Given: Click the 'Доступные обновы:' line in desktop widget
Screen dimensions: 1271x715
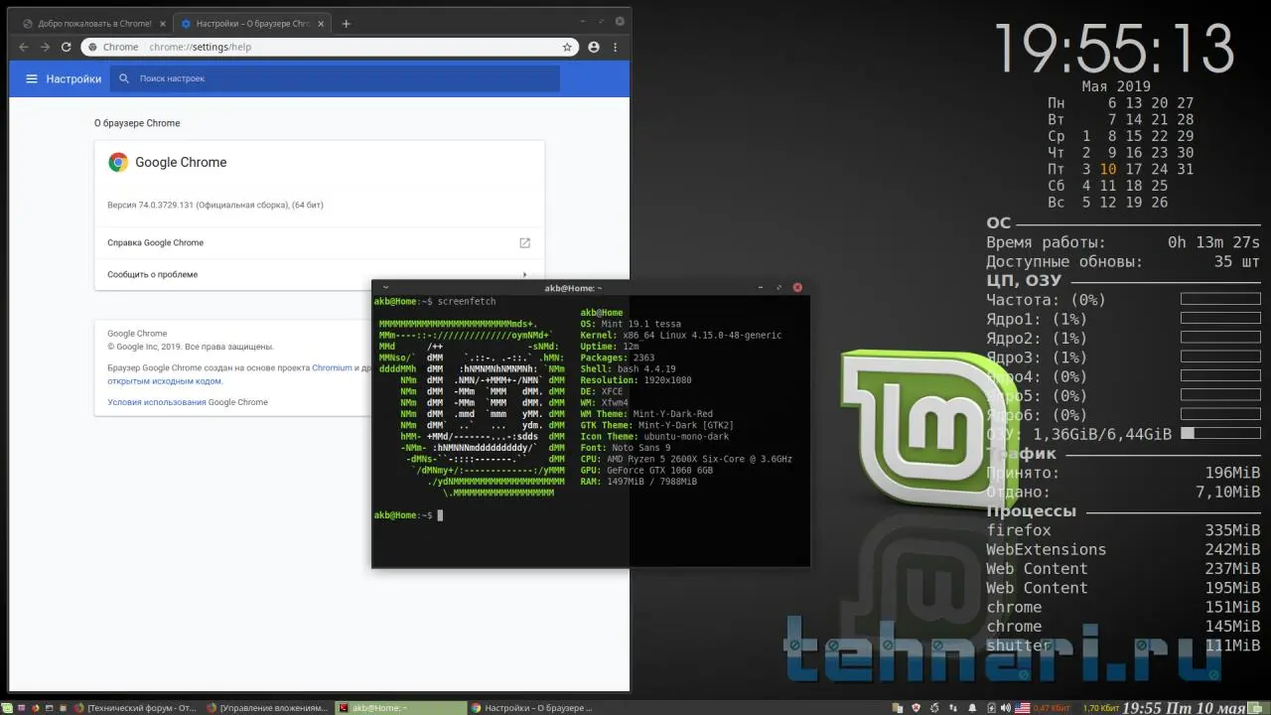Looking at the screenshot, I should [x=1123, y=261].
